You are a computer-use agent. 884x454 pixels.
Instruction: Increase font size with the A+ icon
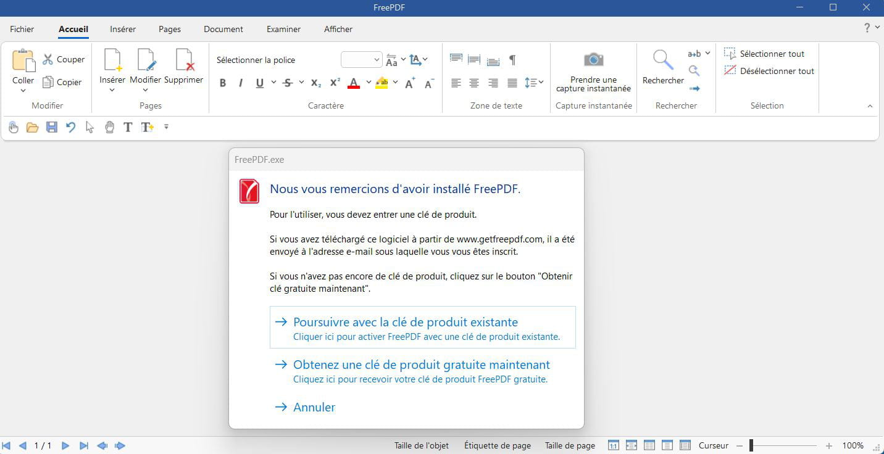click(x=410, y=83)
